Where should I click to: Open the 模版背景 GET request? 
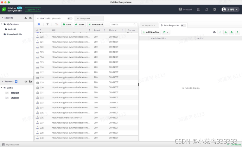click(15, 93)
